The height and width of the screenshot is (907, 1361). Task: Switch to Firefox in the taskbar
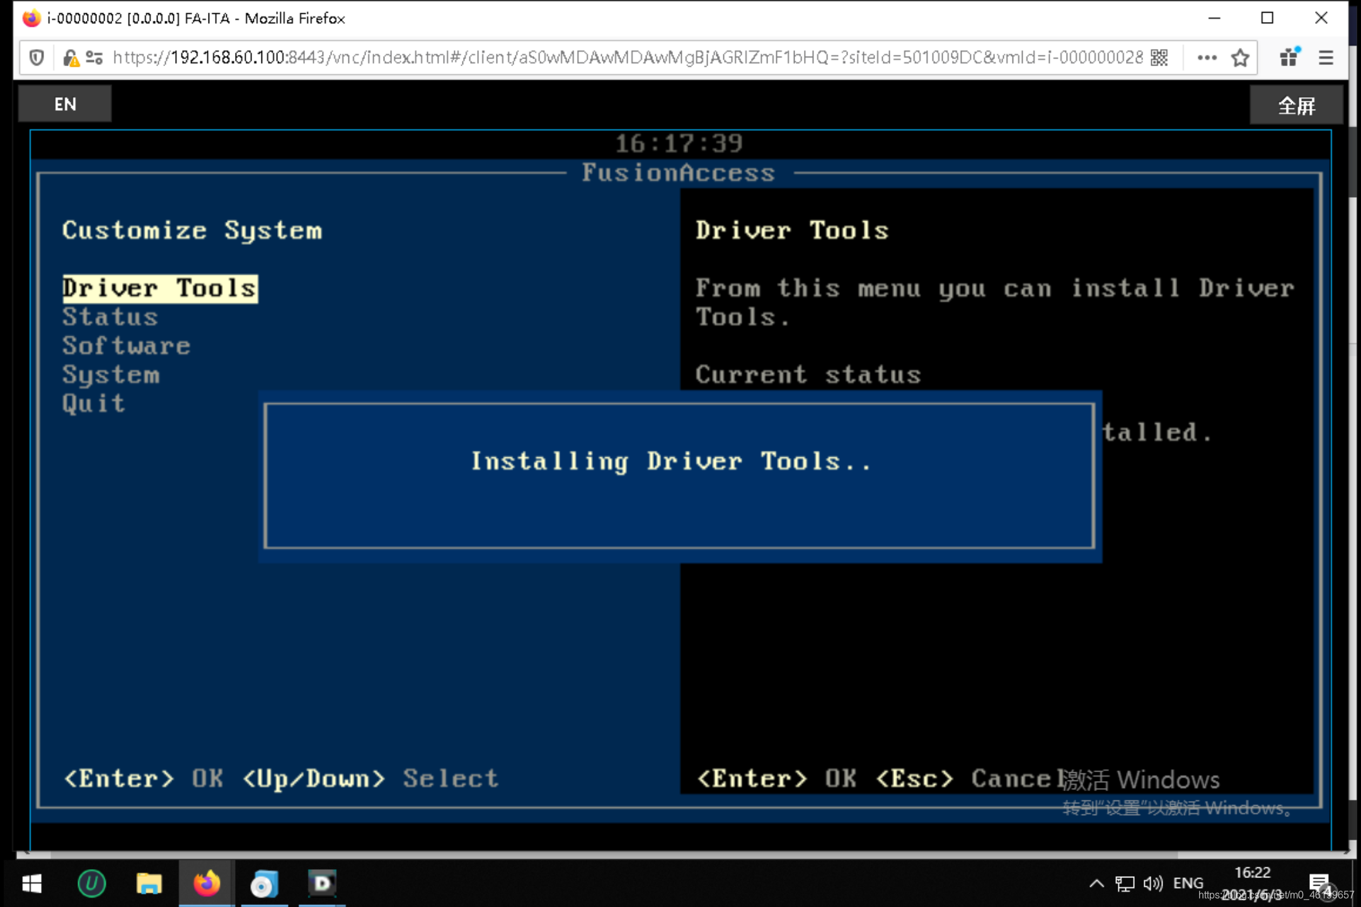click(x=207, y=884)
